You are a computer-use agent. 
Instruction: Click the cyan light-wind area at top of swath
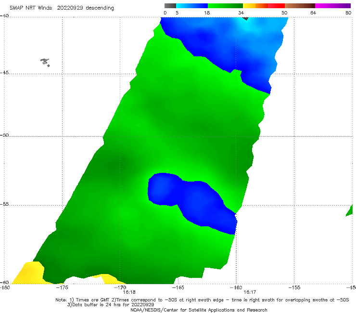[246, 26]
